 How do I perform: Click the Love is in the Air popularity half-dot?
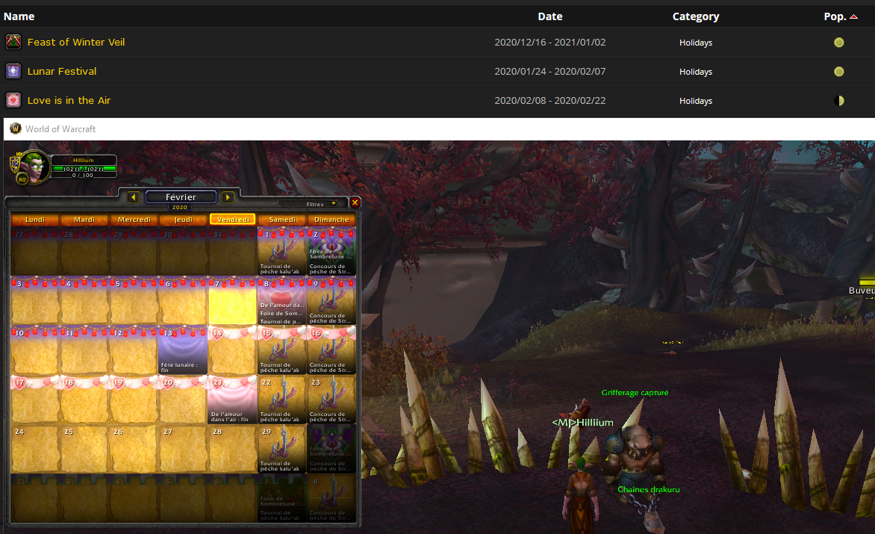tap(838, 100)
